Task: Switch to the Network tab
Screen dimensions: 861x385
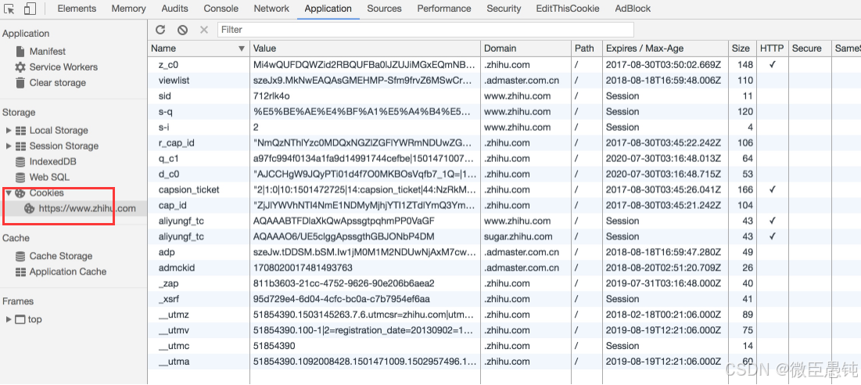Action: [271, 9]
